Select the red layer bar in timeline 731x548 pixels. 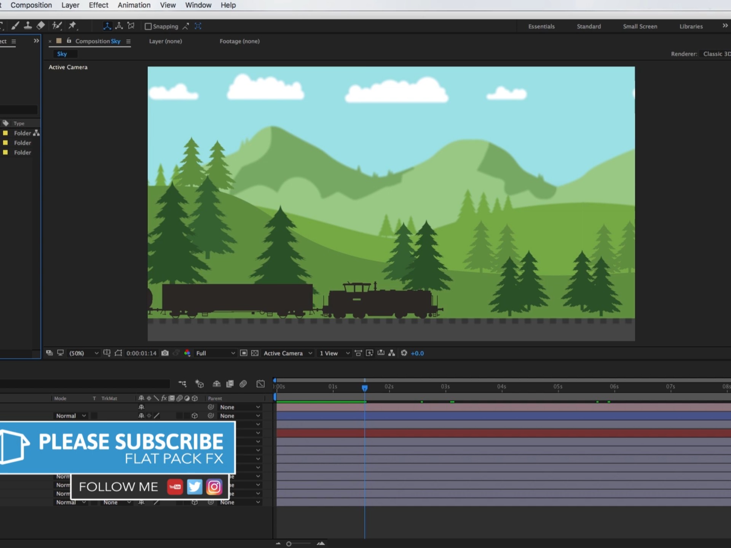(x=504, y=433)
